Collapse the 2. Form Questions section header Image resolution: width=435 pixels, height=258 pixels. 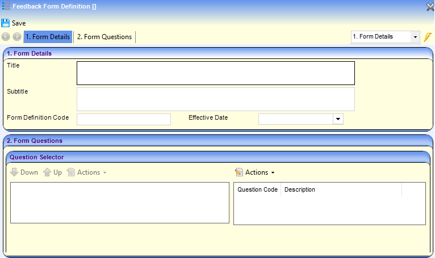click(x=217, y=141)
